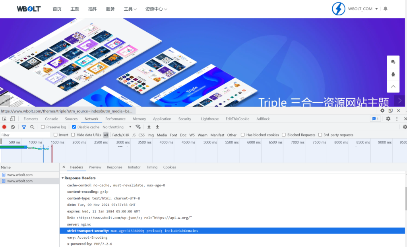407x247 pixels.
Task: Toggle device toolbar emulation icon
Action: pyautogui.click(x=12, y=119)
